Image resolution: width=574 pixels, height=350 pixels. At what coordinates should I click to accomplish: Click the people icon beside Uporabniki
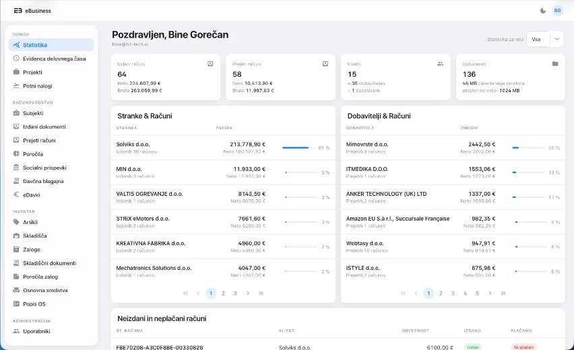(x=16, y=331)
